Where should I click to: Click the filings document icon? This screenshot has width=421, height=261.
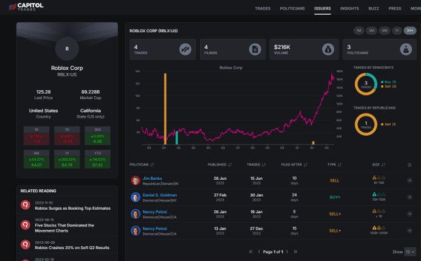[255, 49]
